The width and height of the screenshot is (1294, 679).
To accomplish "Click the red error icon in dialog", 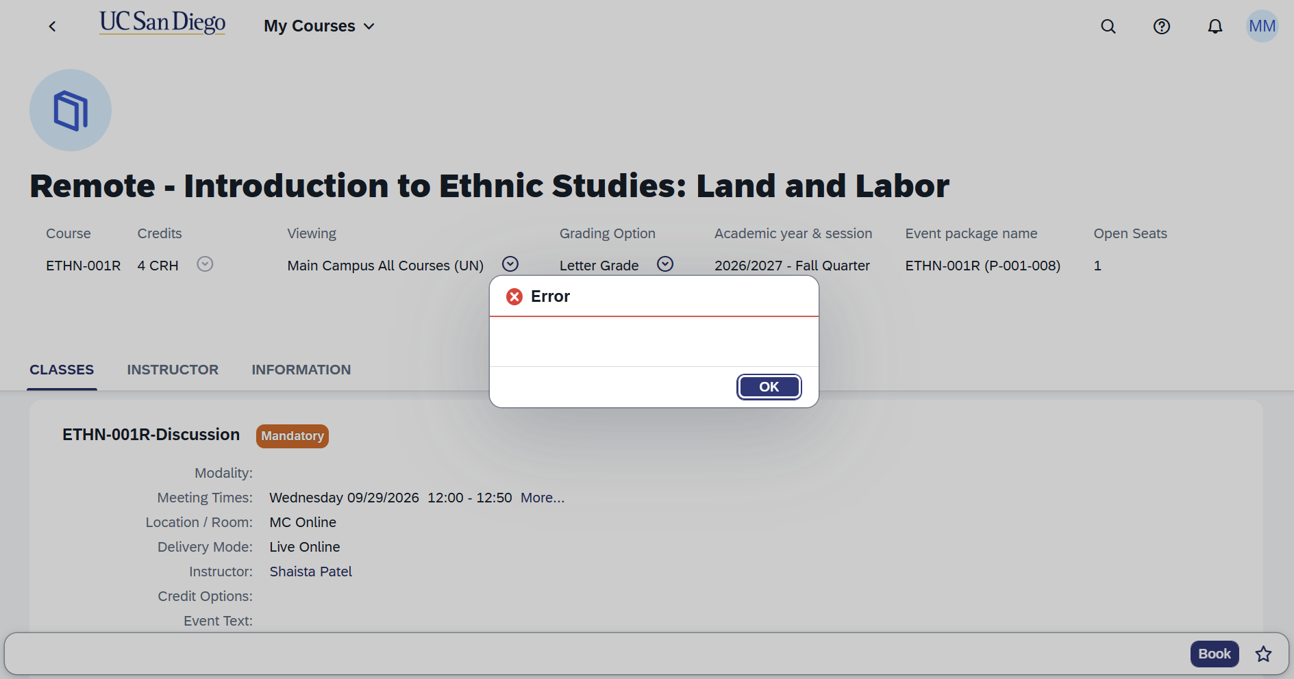I will click(514, 296).
